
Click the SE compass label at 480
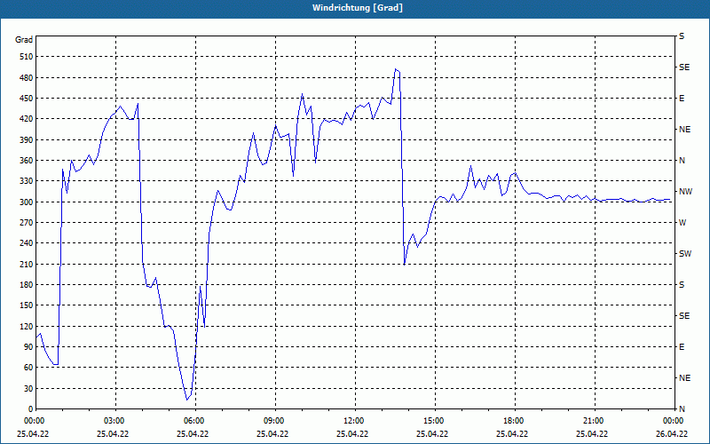[684, 67]
